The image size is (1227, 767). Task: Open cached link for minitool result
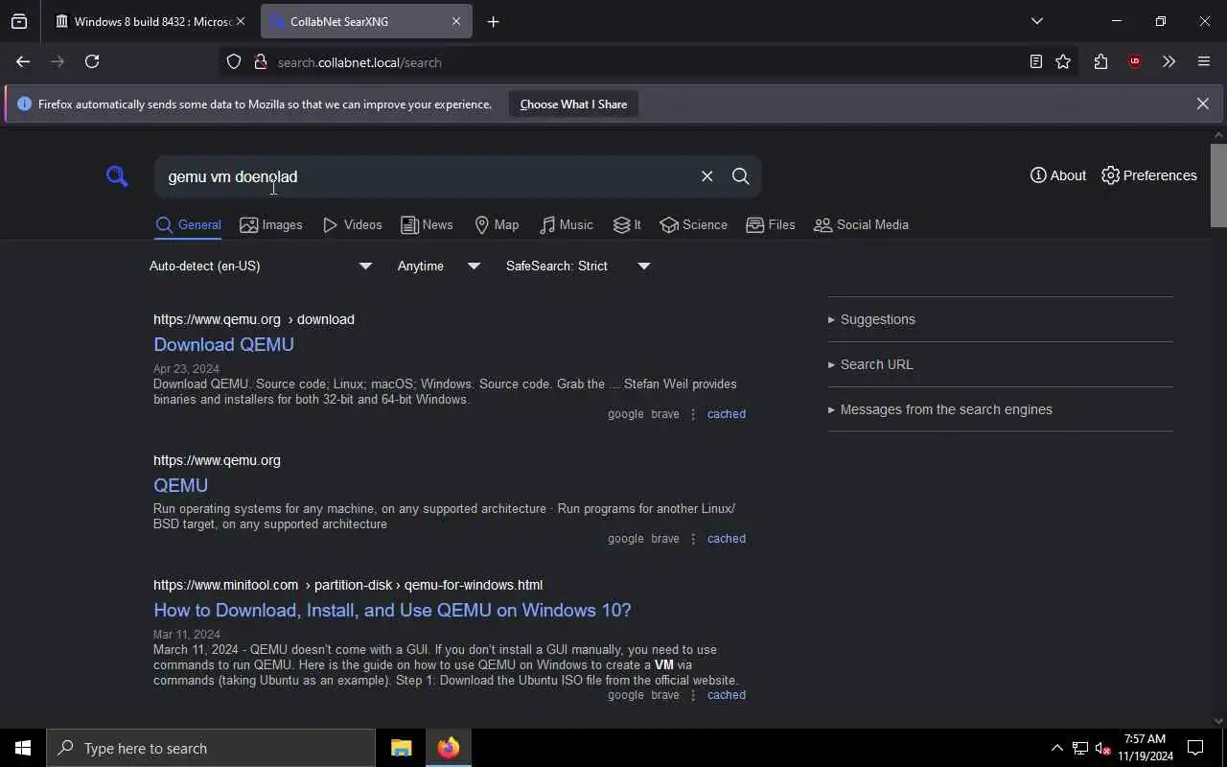click(x=726, y=695)
